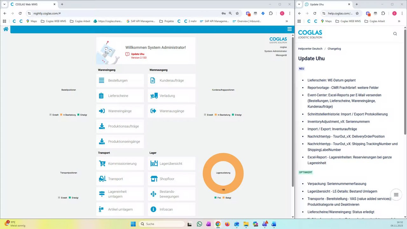Screen dimensions: 407x229
Task: Click the COGLAS logo in help center
Action: click(310, 34)
